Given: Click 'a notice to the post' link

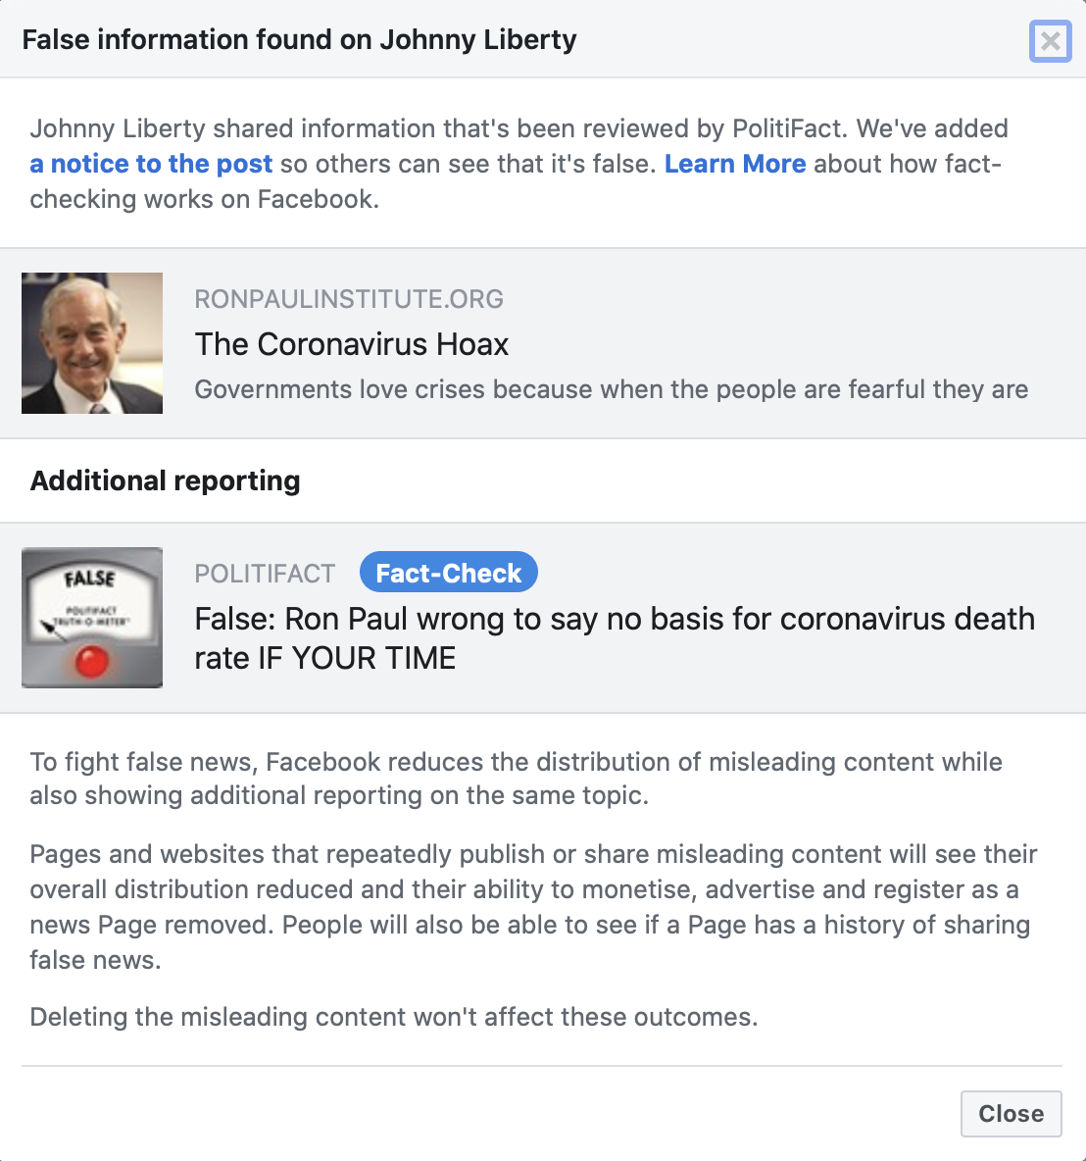Looking at the screenshot, I should pyautogui.click(x=151, y=164).
